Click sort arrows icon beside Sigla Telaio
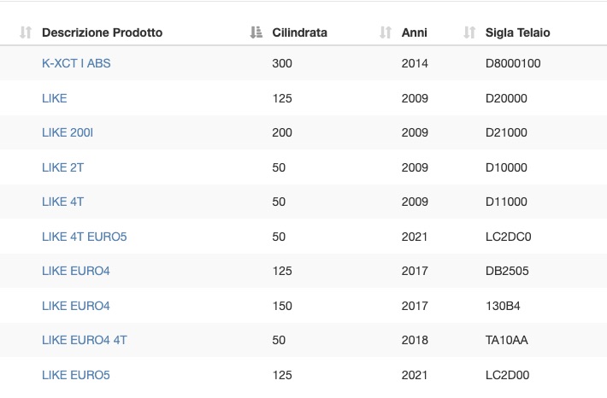Screen dimensions: 607x398 point(469,32)
